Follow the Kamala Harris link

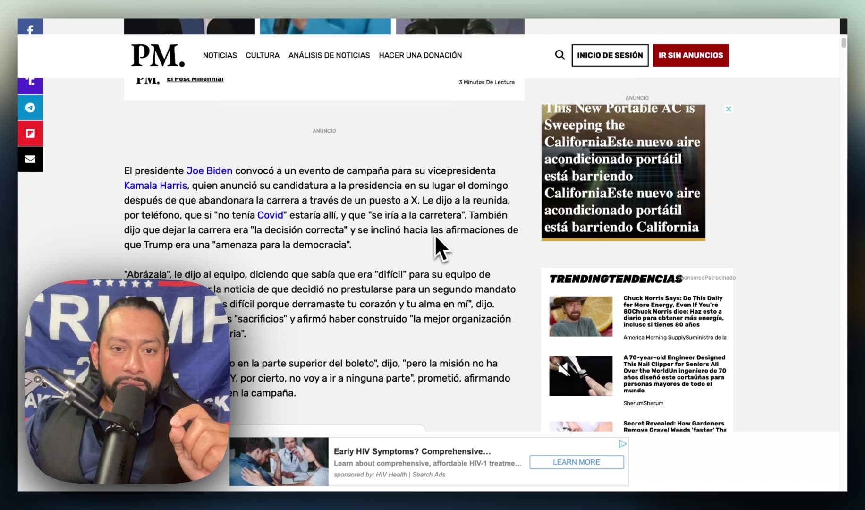pyautogui.click(x=155, y=186)
